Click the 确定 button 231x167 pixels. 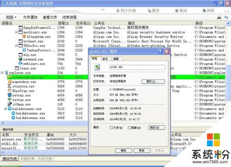click(x=123, y=150)
